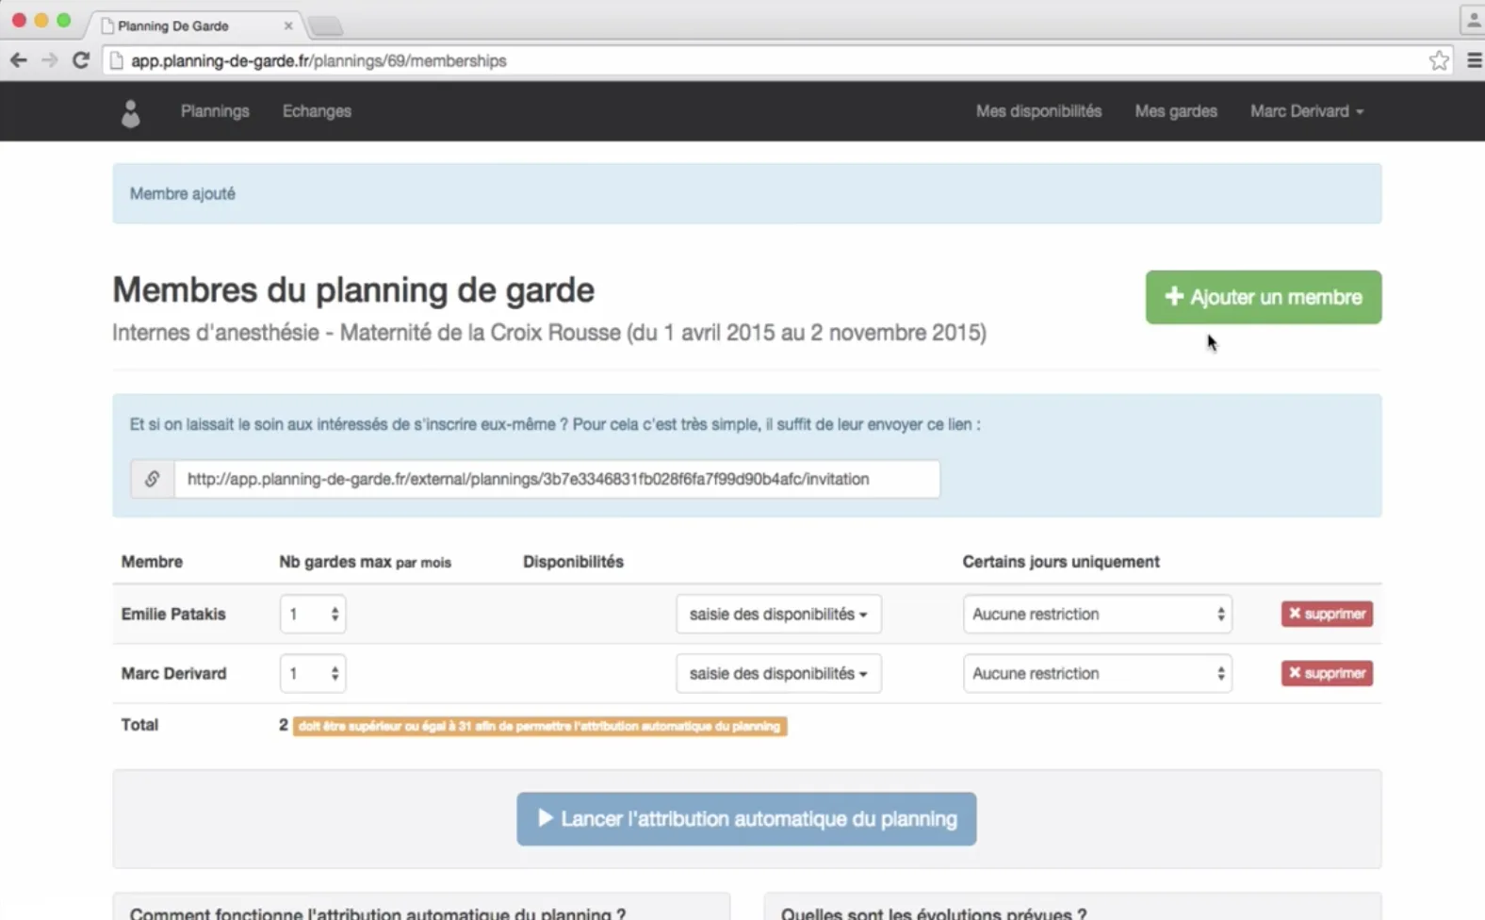The image size is (1485, 920).
Task: Click the app logo person icon
Action: (131, 113)
